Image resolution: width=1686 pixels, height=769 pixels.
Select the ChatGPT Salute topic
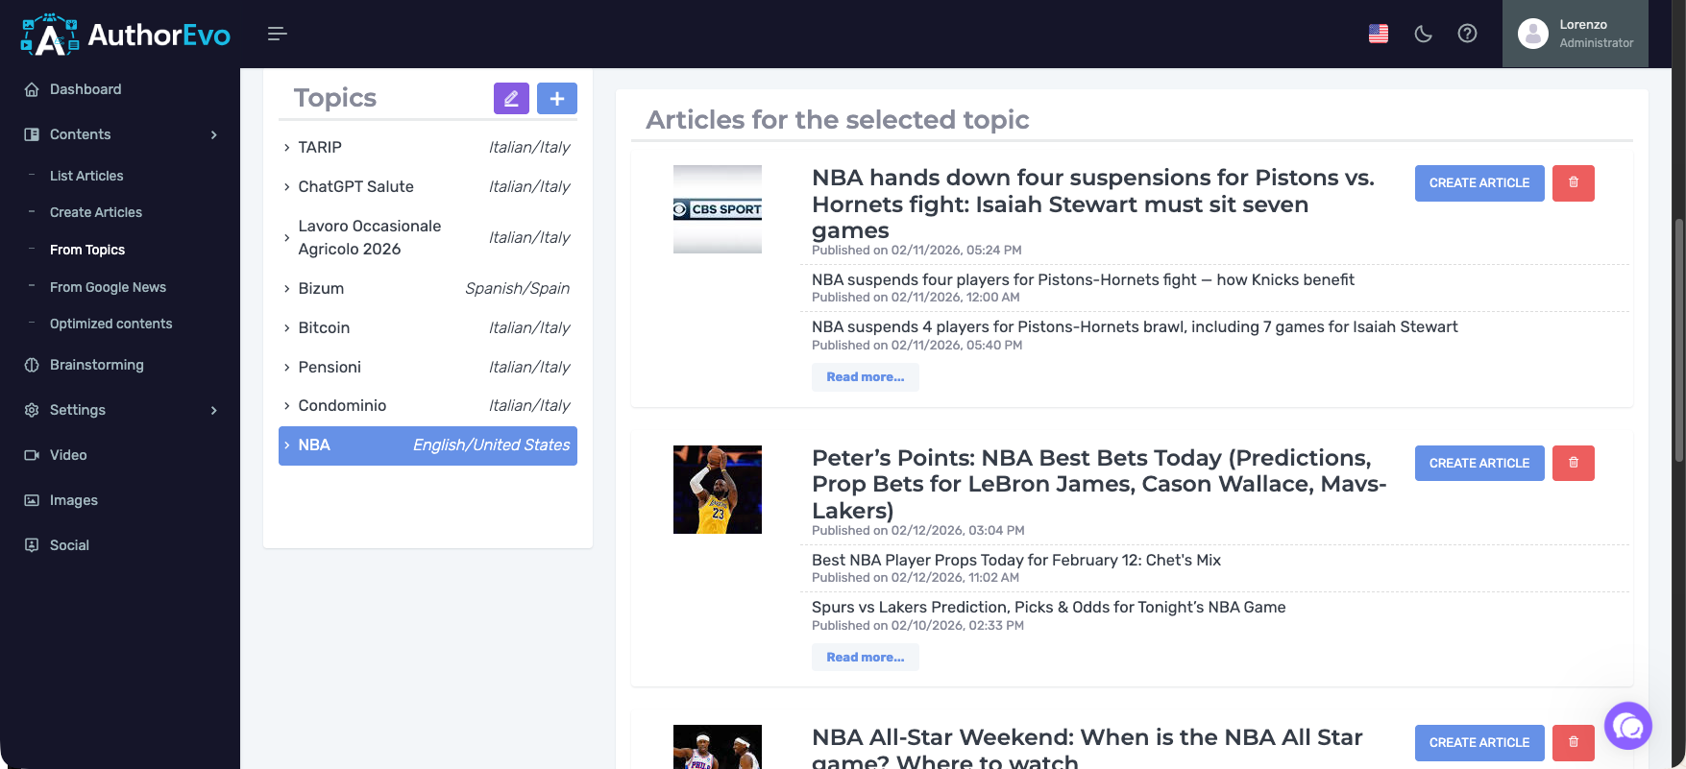coord(355,186)
